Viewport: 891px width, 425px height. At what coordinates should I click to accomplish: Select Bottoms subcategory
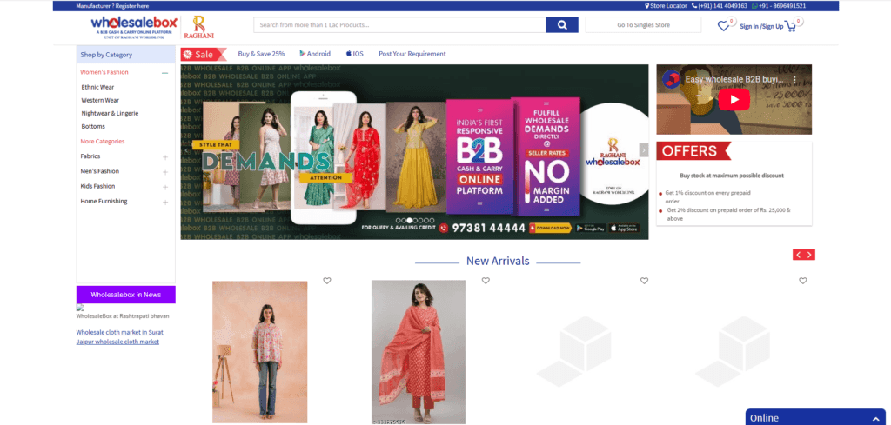pos(93,127)
